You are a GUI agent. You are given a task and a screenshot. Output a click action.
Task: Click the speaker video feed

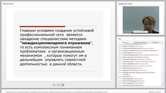pyautogui.click(x=141, y=20)
